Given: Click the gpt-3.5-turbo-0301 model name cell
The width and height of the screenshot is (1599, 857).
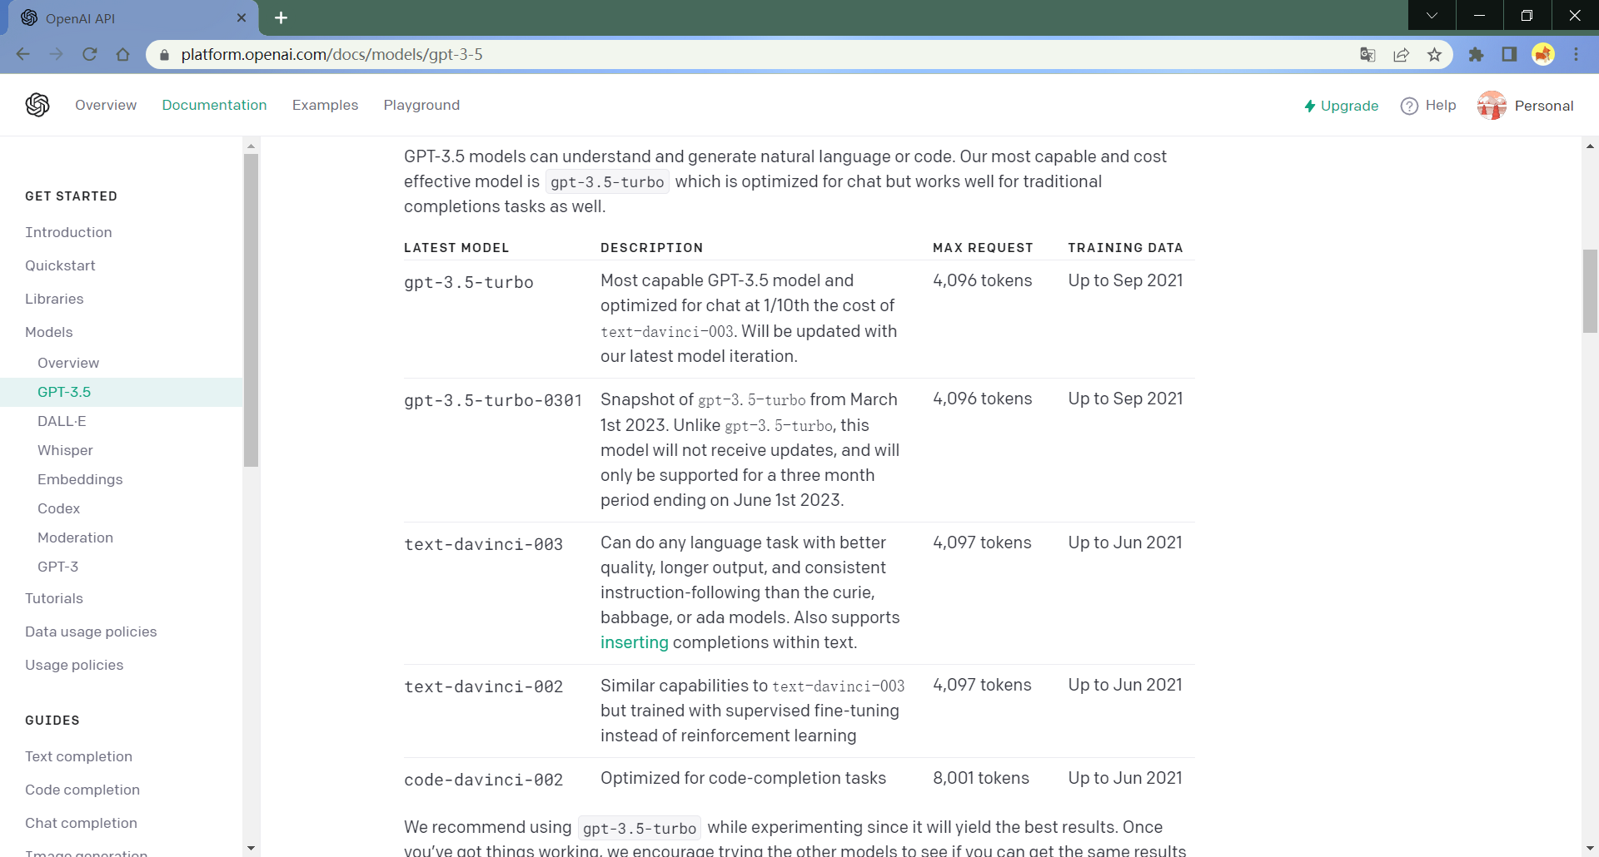Looking at the screenshot, I should (x=493, y=400).
